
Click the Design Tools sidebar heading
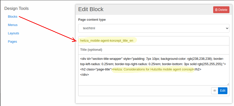[16, 9]
